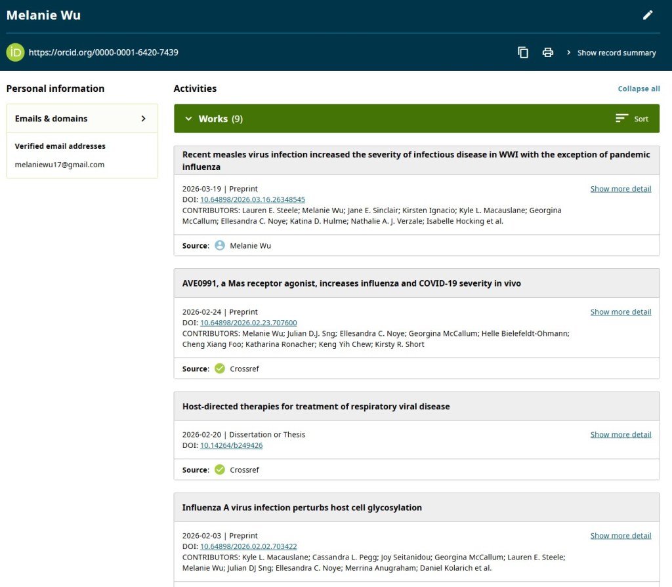Show more detail for AVE0991 preprint
672x587 pixels.
pyautogui.click(x=620, y=312)
